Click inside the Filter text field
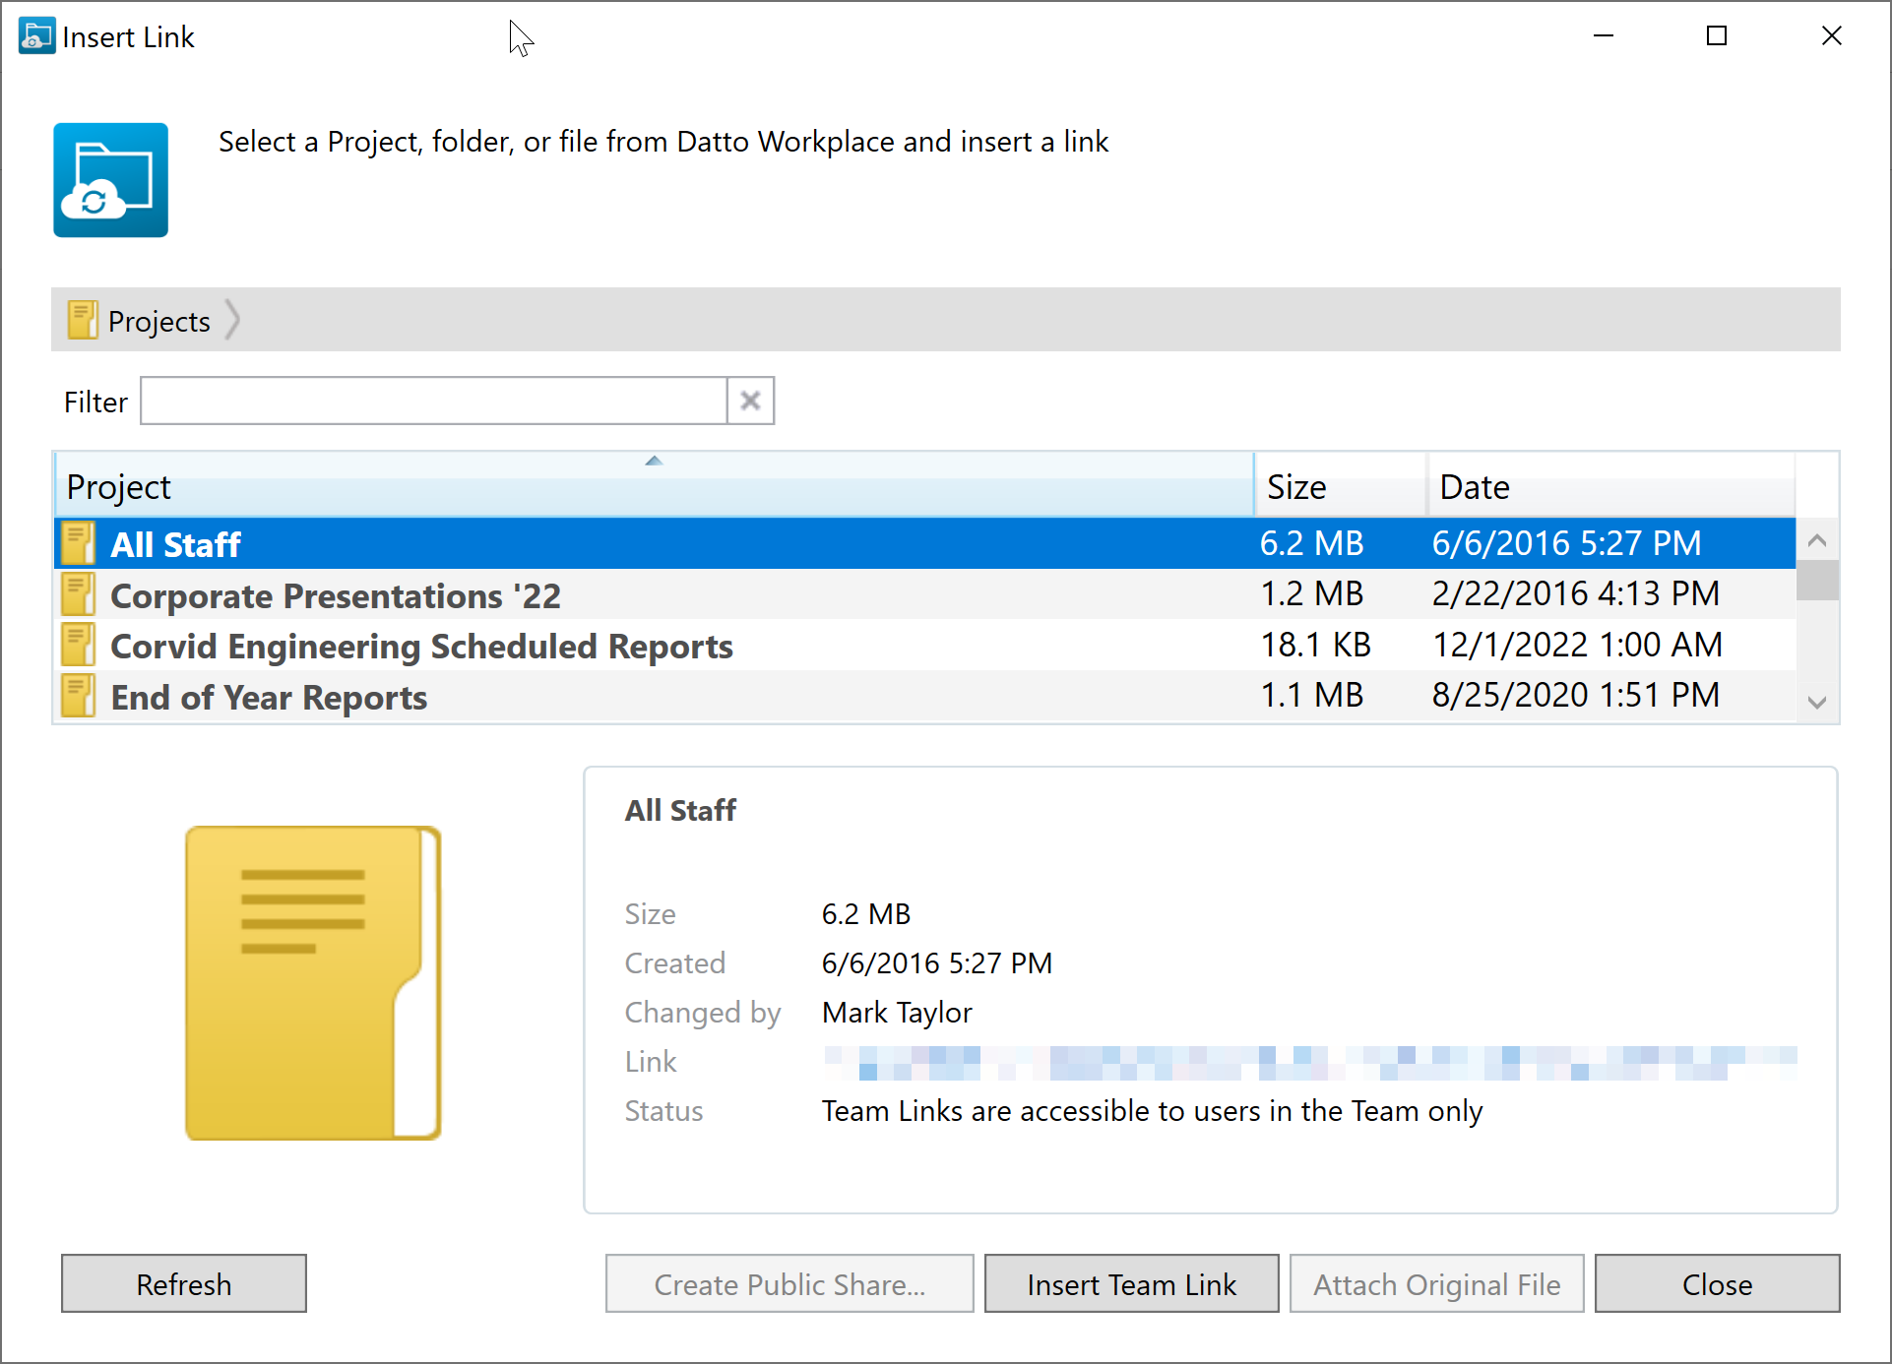 point(433,402)
